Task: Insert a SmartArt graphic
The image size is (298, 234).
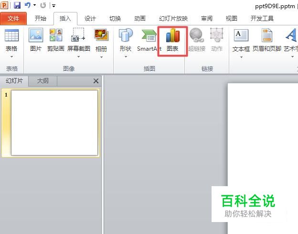Action: (x=149, y=40)
